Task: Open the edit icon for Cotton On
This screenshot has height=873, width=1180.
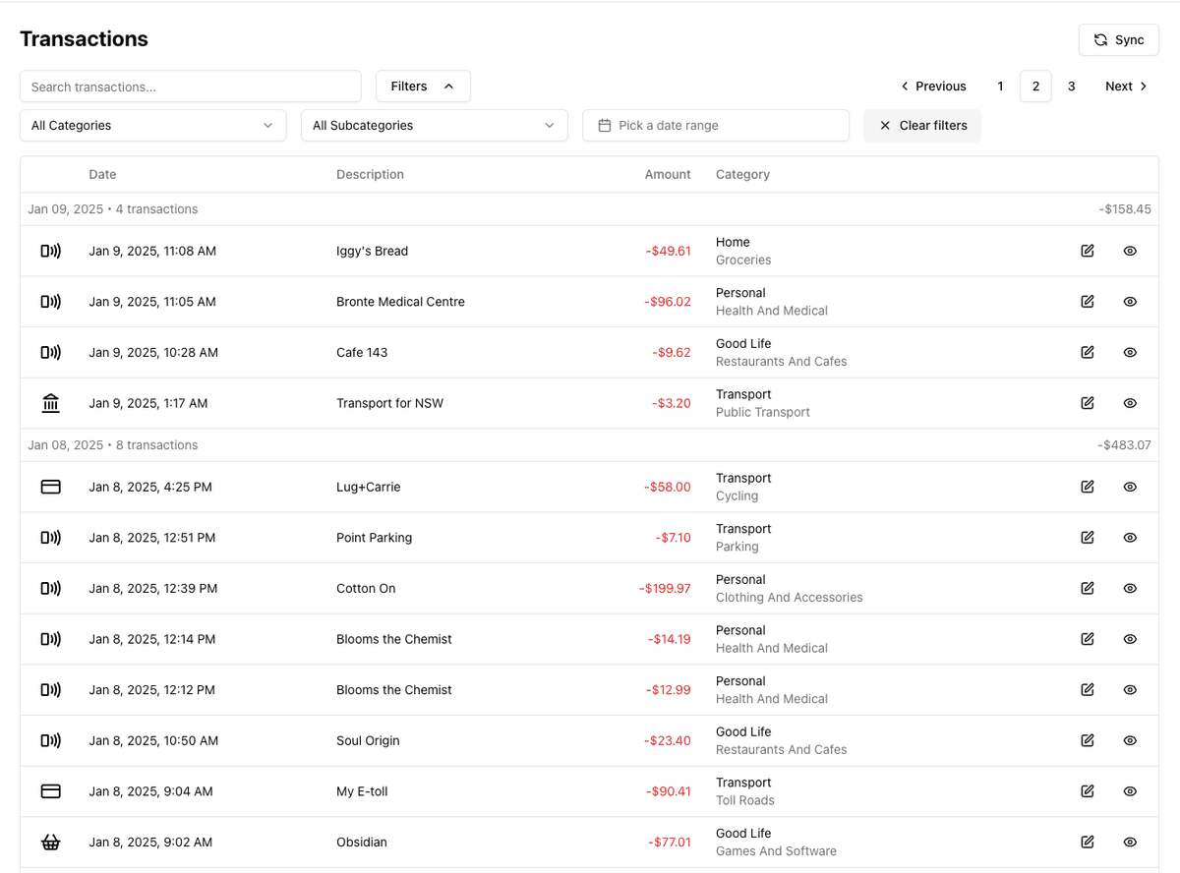Action: tap(1087, 588)
